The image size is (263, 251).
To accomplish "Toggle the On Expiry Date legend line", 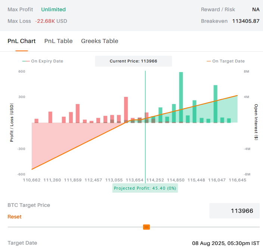I will [43, 61].
